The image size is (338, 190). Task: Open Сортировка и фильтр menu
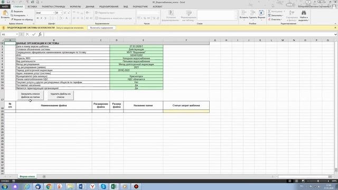point(292,15)
